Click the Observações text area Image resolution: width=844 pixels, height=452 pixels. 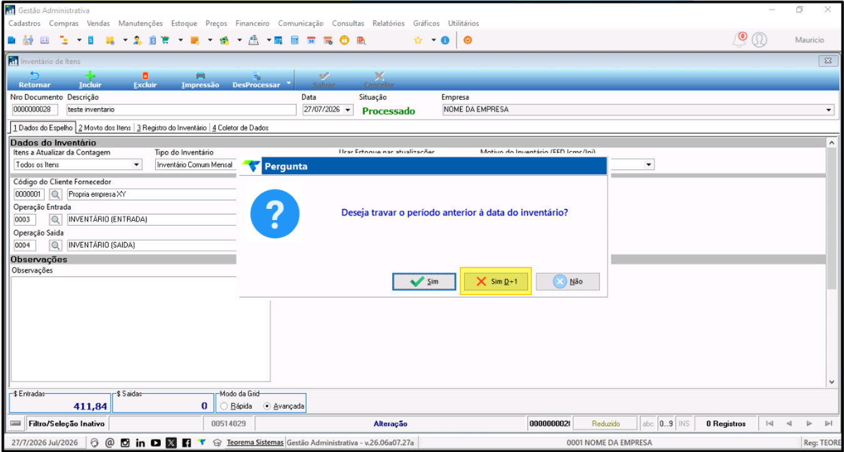coord(141,328)
